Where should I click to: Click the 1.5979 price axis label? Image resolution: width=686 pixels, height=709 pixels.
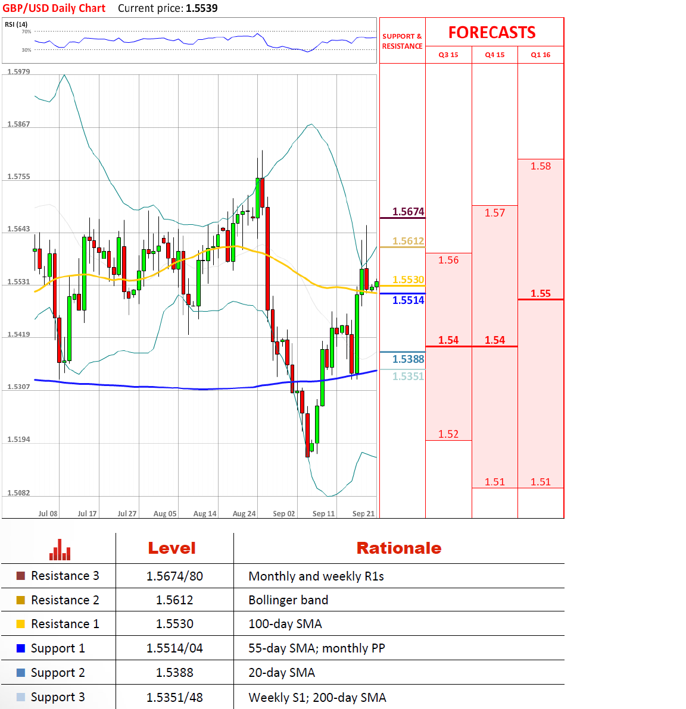pyautogui.click(x=18, y=71)
